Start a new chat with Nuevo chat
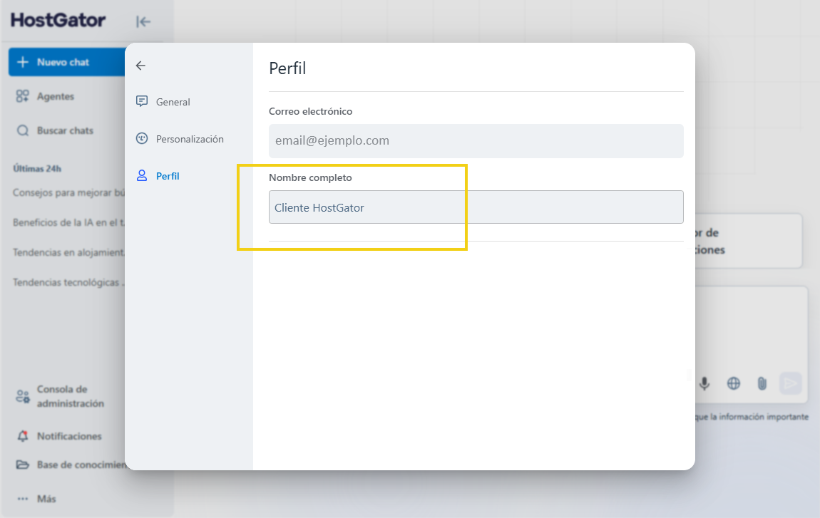 pos(67,62)
